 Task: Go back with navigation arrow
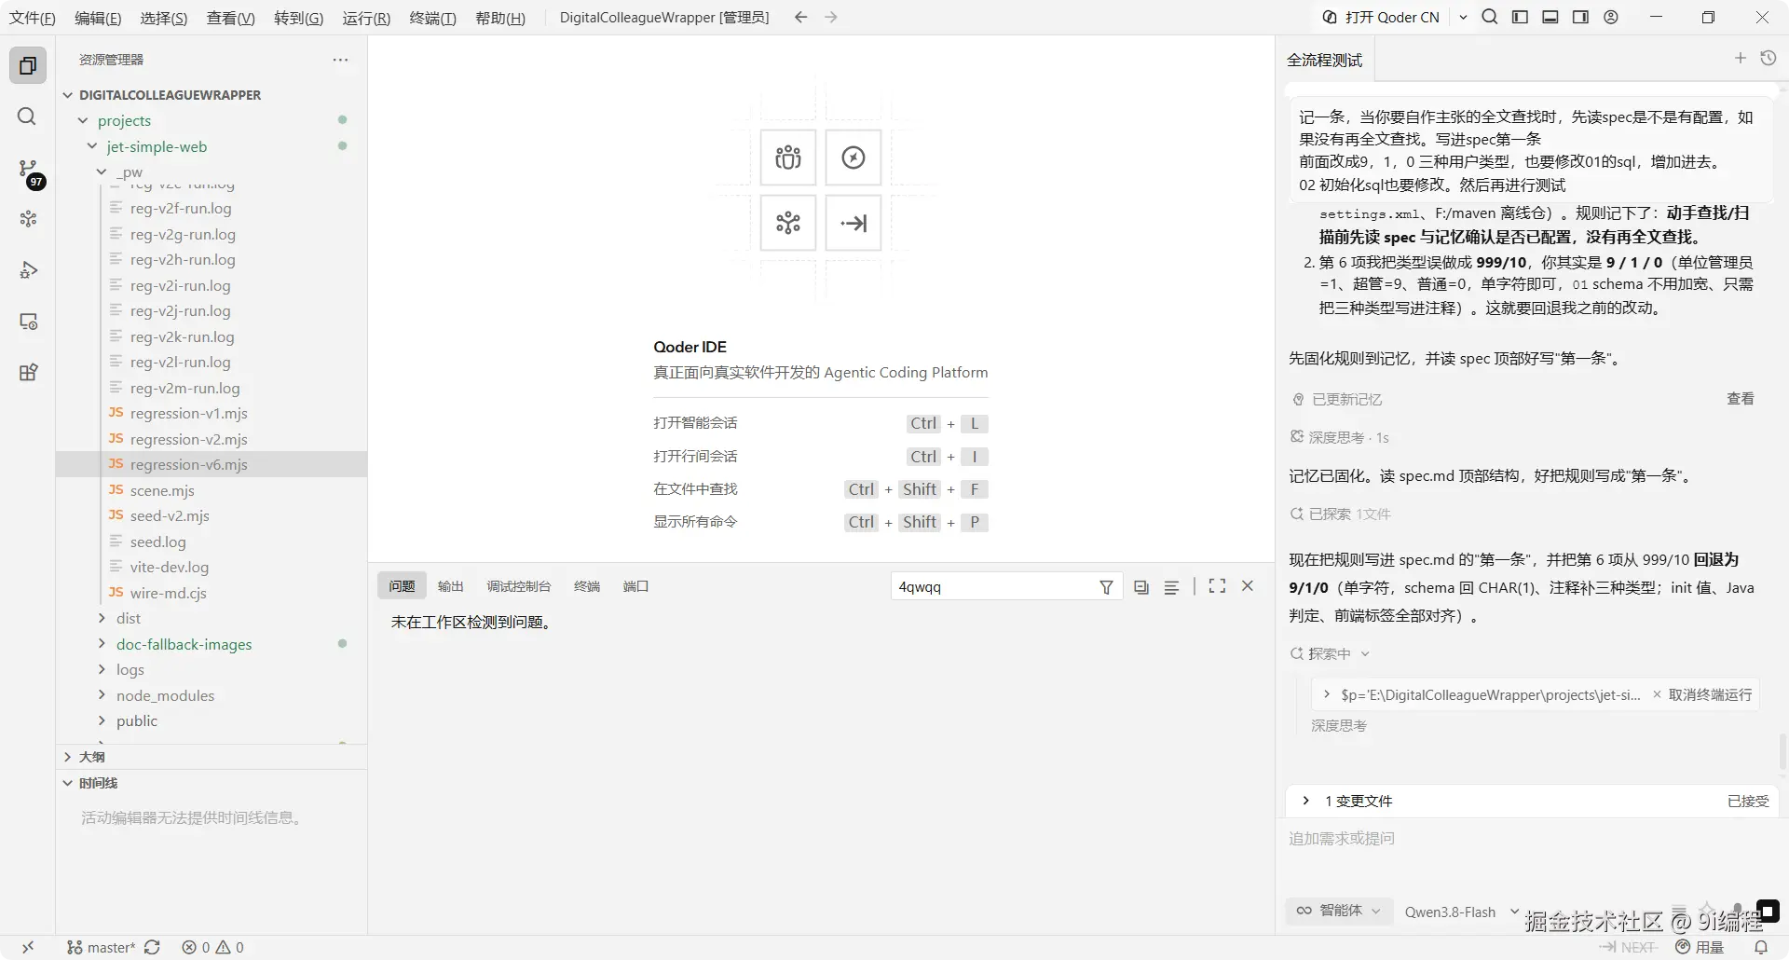(800, 17)
